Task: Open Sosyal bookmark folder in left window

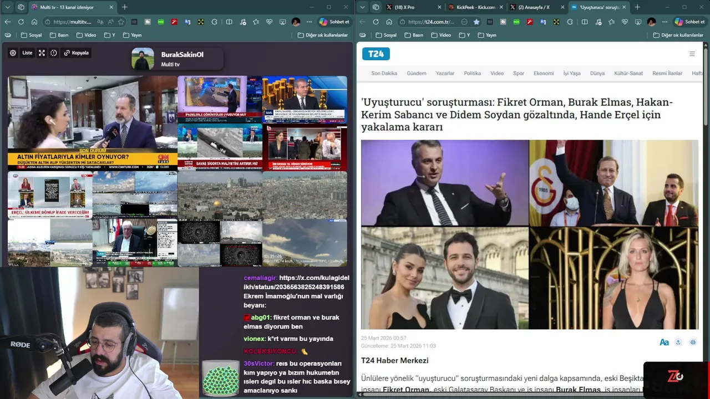Action: pos(31,35)
